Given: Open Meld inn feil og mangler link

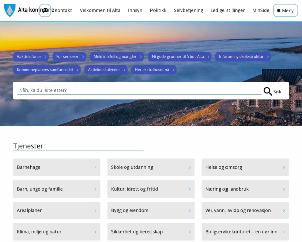Looking at the screenshot, I should pyautogui.click(x=117, y=57).
